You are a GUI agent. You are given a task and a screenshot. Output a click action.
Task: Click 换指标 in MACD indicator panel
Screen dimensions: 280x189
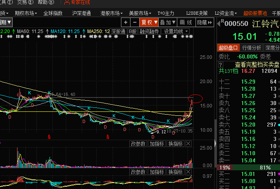pos(176,172)
